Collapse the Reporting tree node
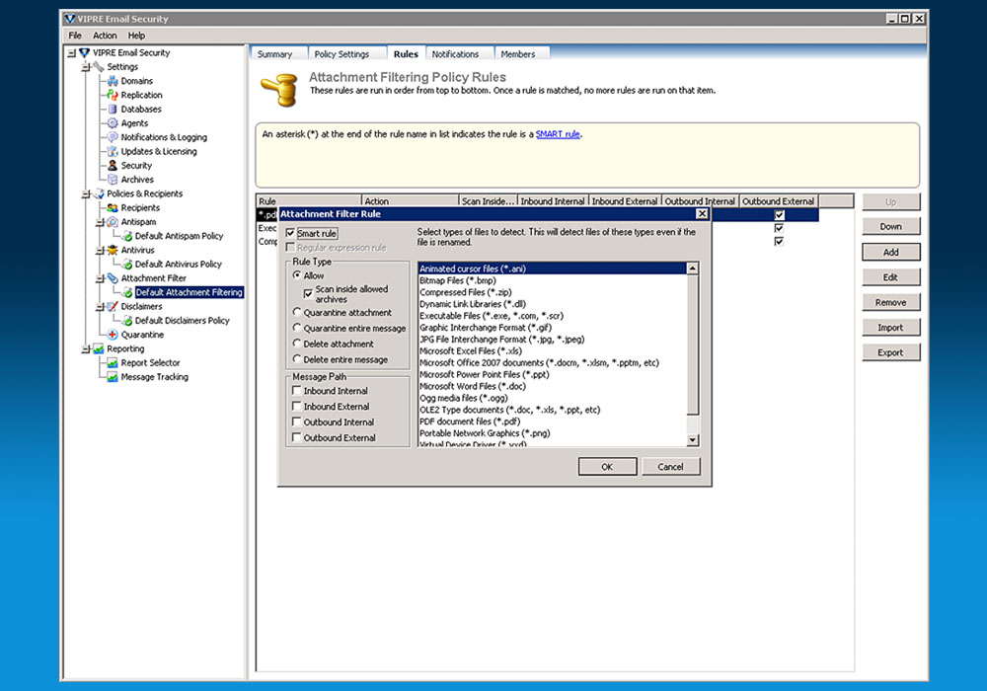Screen dimensions: 987x691 (x=86, y=349)
